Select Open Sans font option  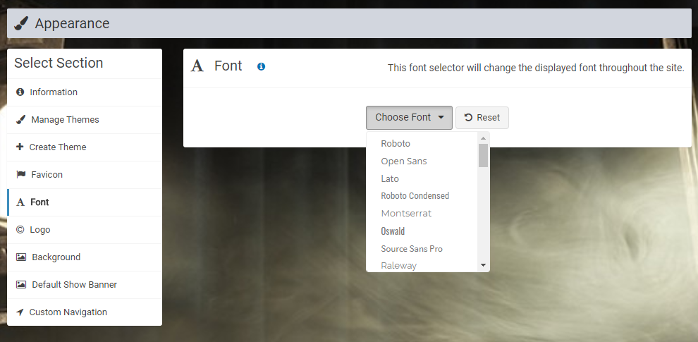(422, 161)
